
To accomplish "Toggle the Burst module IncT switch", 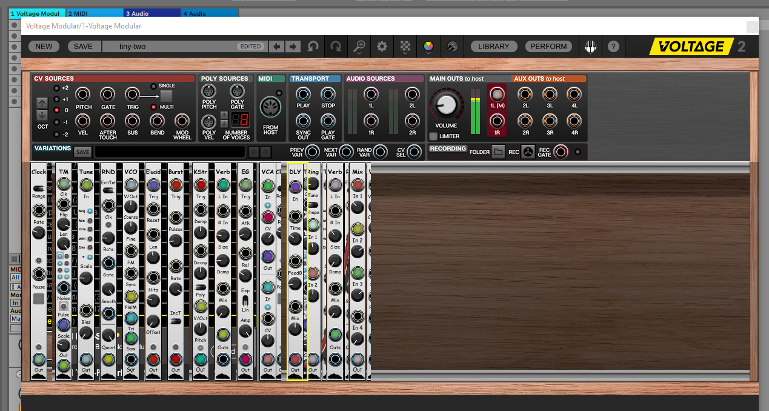I will pyautogui.click(x=176, y=321).
